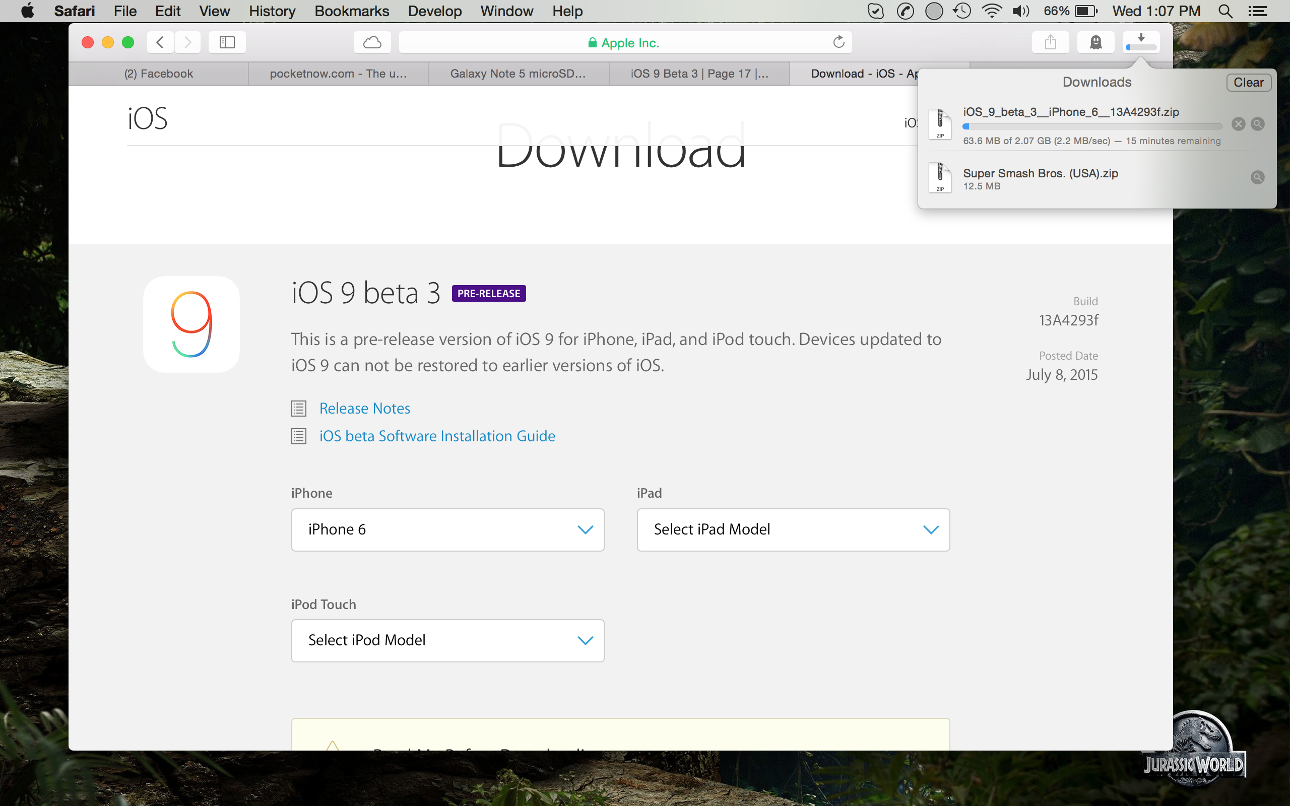The image size is (1290, 806).
Task: Click the posted date July 8, 2015
Action: click(1061, 375)
